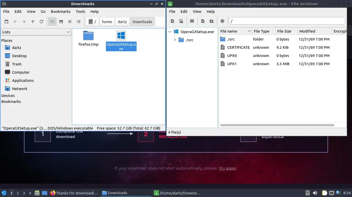Screen dimensions: 352x197
Task: Click the volume icon in the tray
Action: pyautogui.click(x=315, y=193)
